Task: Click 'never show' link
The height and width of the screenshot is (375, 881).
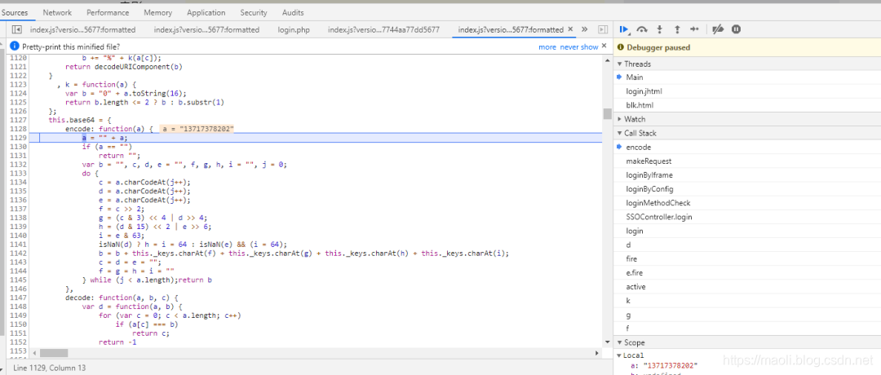Action: click(578, 47)
